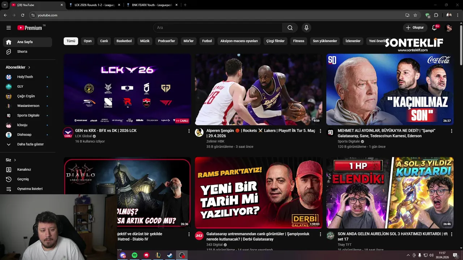Image resolution: width=463 pixels, height=260 pixels.
Task: Open Shorts in the sidebar
Action: 27,52
